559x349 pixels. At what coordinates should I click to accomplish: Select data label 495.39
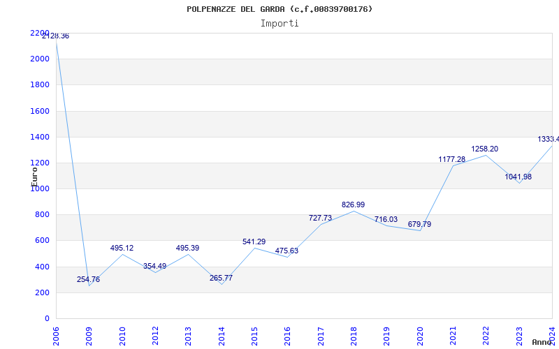click(187, 248)
